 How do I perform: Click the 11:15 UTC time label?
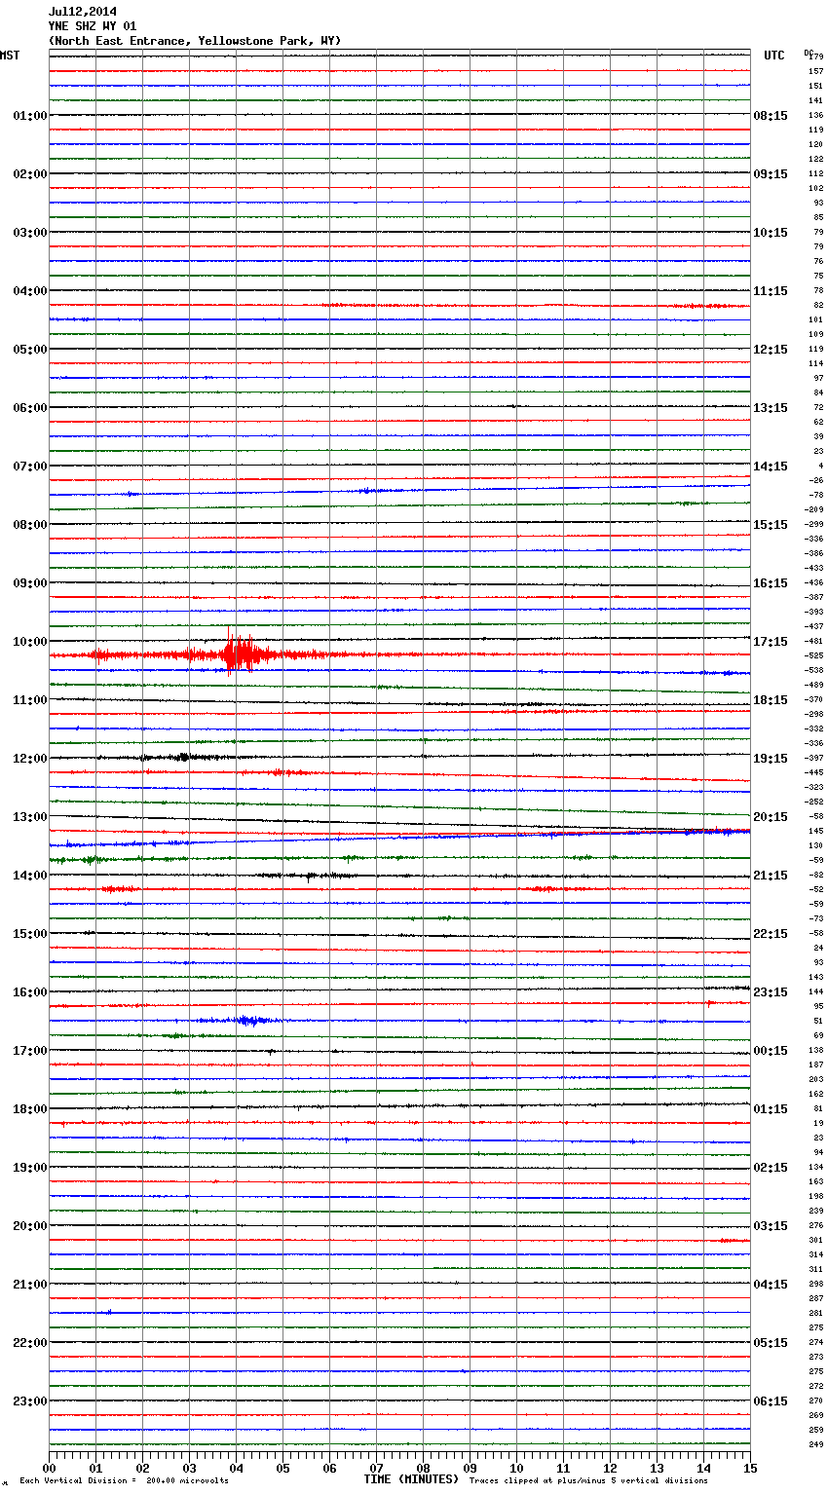click(x=771, y=291)
